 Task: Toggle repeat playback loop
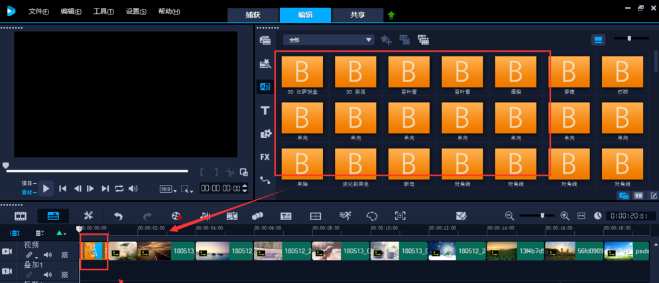coord(119,189)
